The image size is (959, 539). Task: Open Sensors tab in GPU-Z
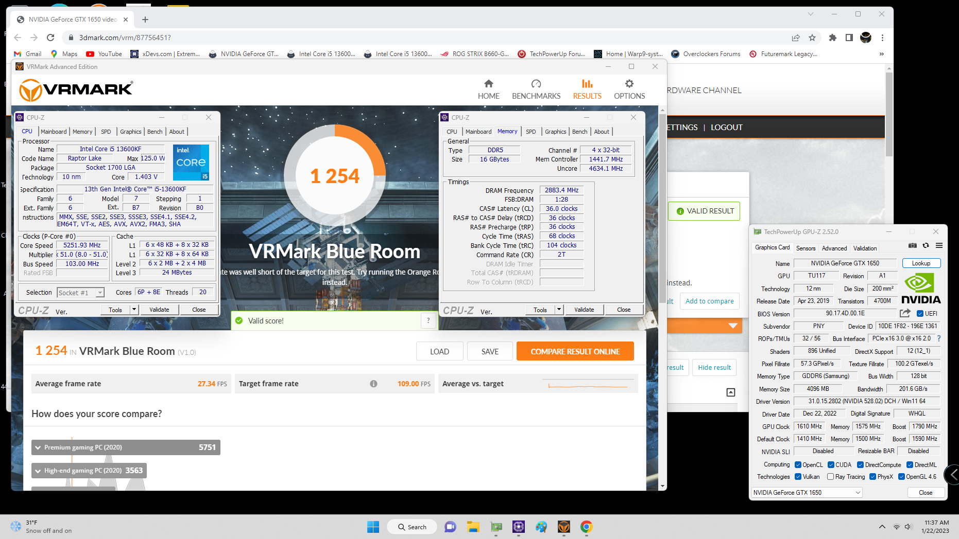[x=806, y=248]
